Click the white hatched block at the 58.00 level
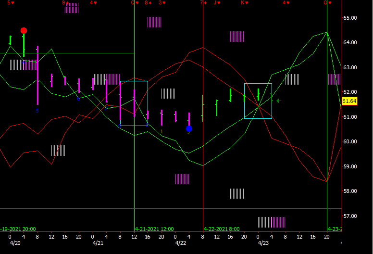 point(237,193)
